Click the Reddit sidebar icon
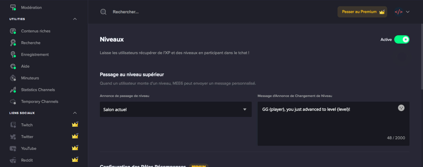The height and width of the screenshot is (167, 423). (x=13, y=160)
